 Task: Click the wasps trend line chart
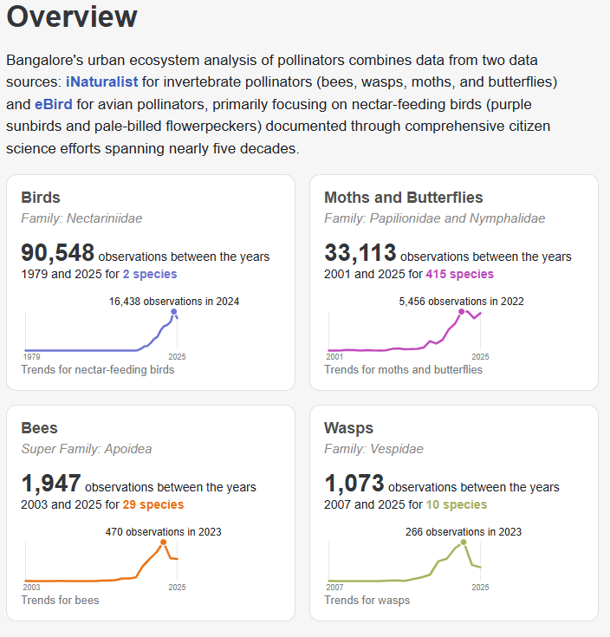(404, 563)
